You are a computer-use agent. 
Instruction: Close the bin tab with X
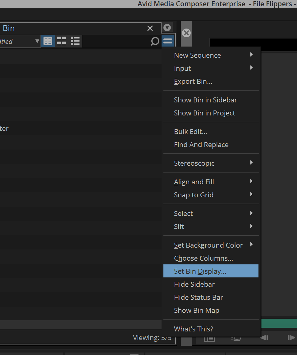point(150,28)
